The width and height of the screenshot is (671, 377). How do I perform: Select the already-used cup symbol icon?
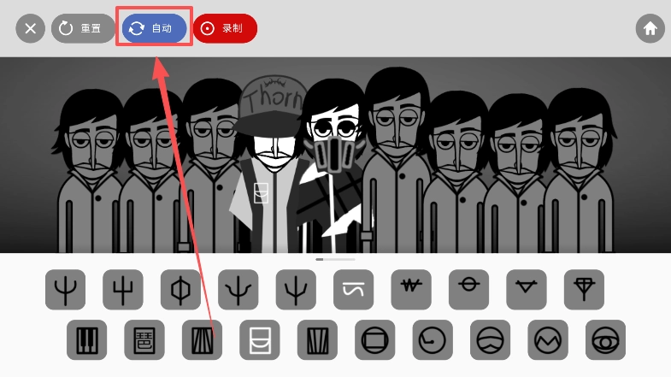[260, 339]
